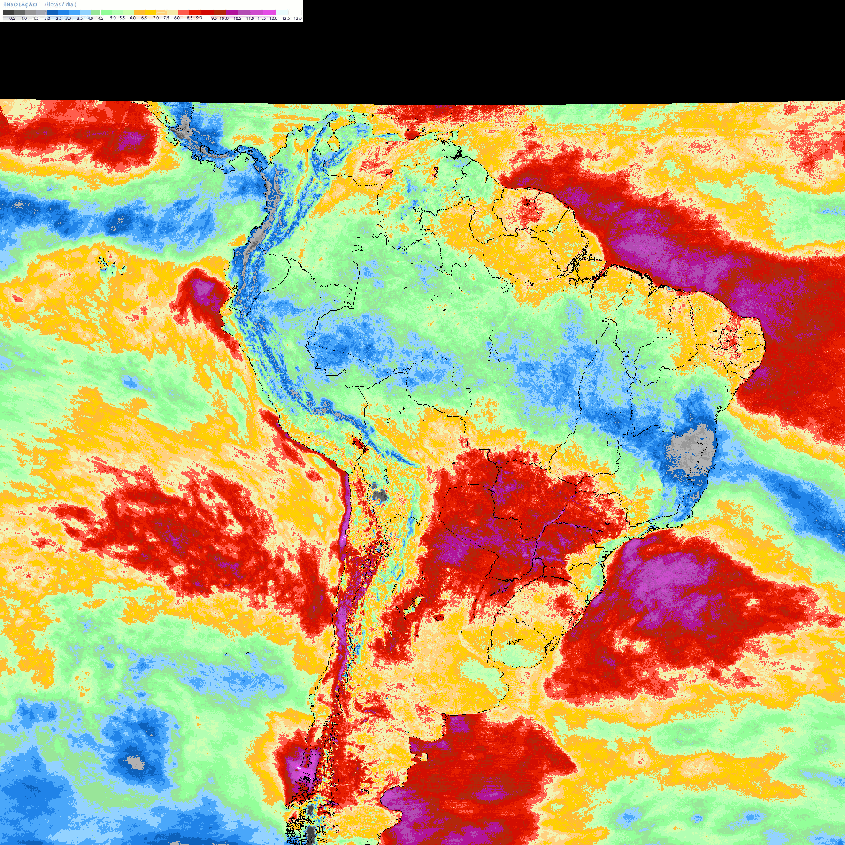Screen dimensions: 845x845
Task: Click the 12.5 legend scale number
Action: click(x=286, y=18)
